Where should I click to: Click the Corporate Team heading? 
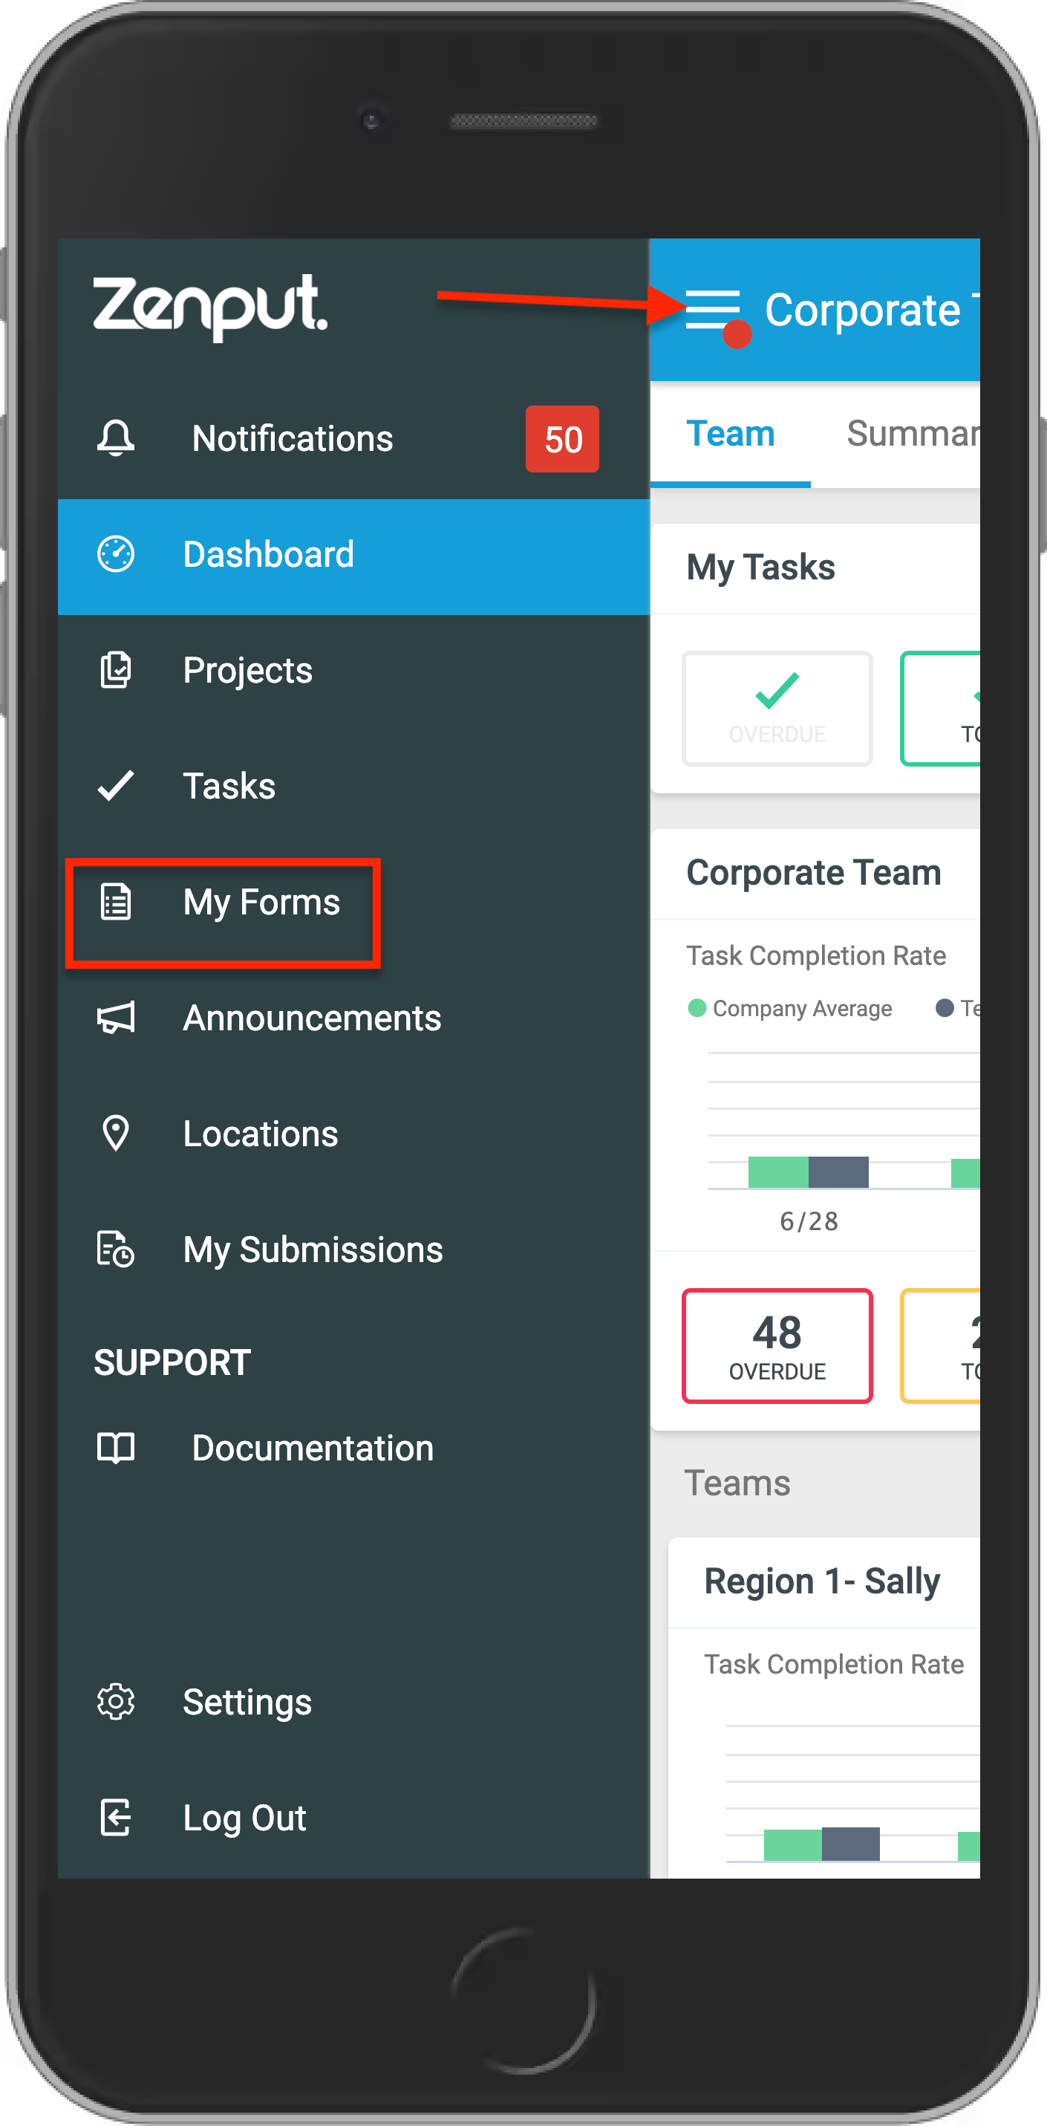click(x=814, y=873)
